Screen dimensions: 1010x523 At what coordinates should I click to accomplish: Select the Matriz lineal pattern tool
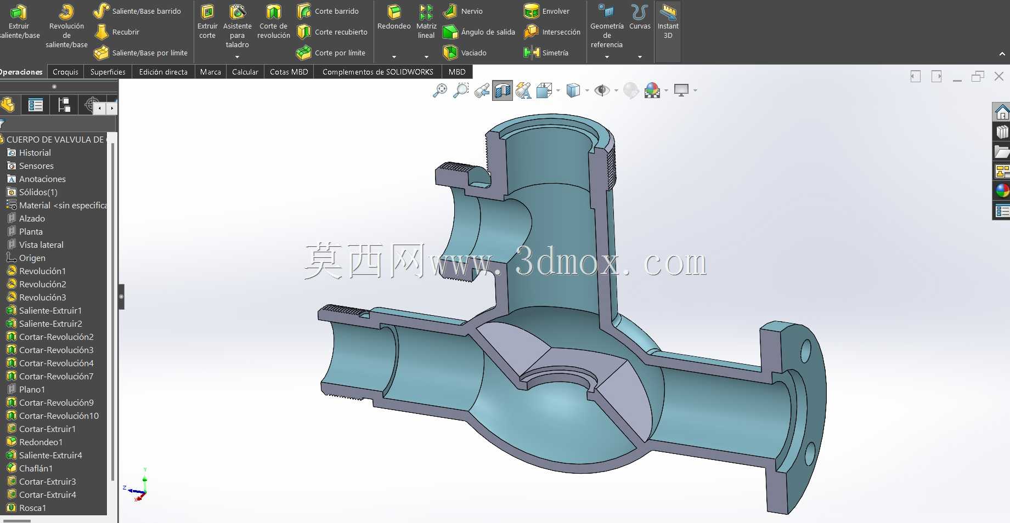tap(426, 21)
